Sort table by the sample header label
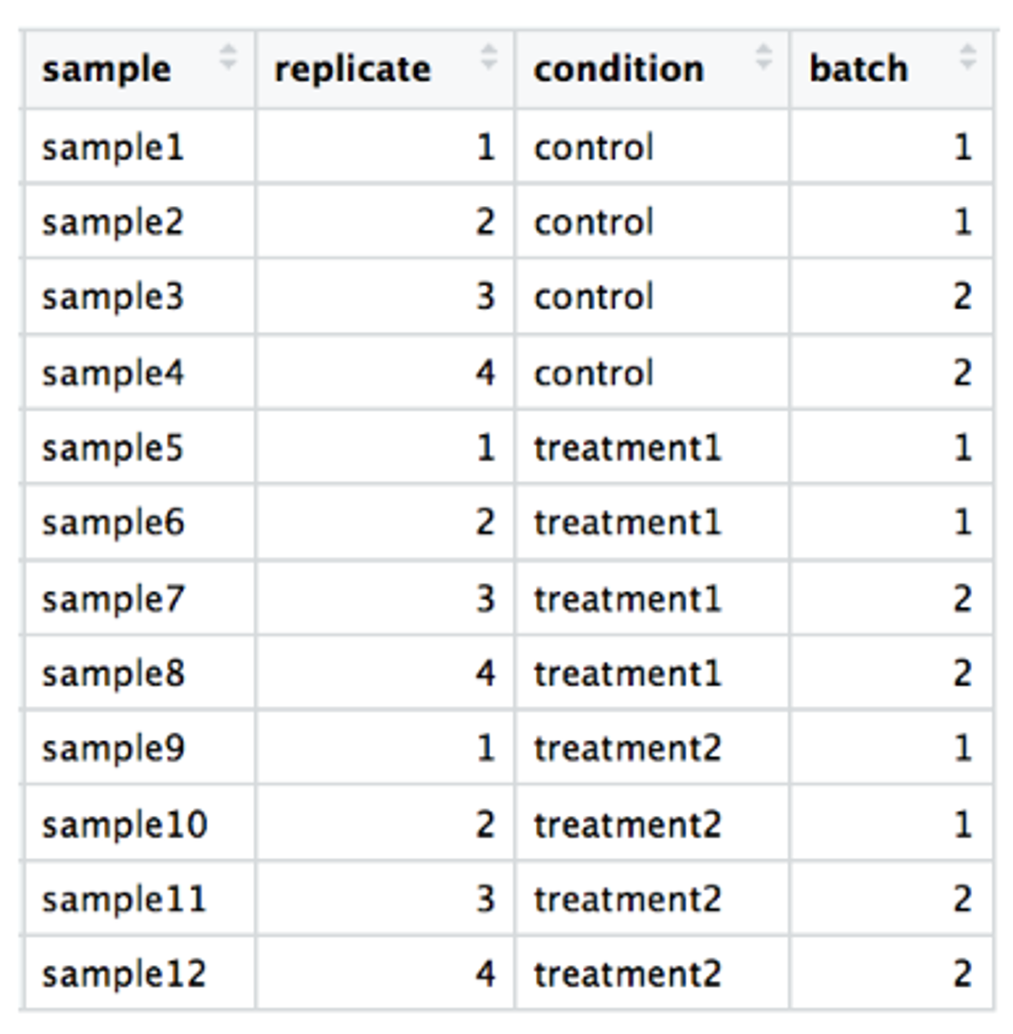Image resolution: width=1013 pixels, height=1034 pixels. 107,69
